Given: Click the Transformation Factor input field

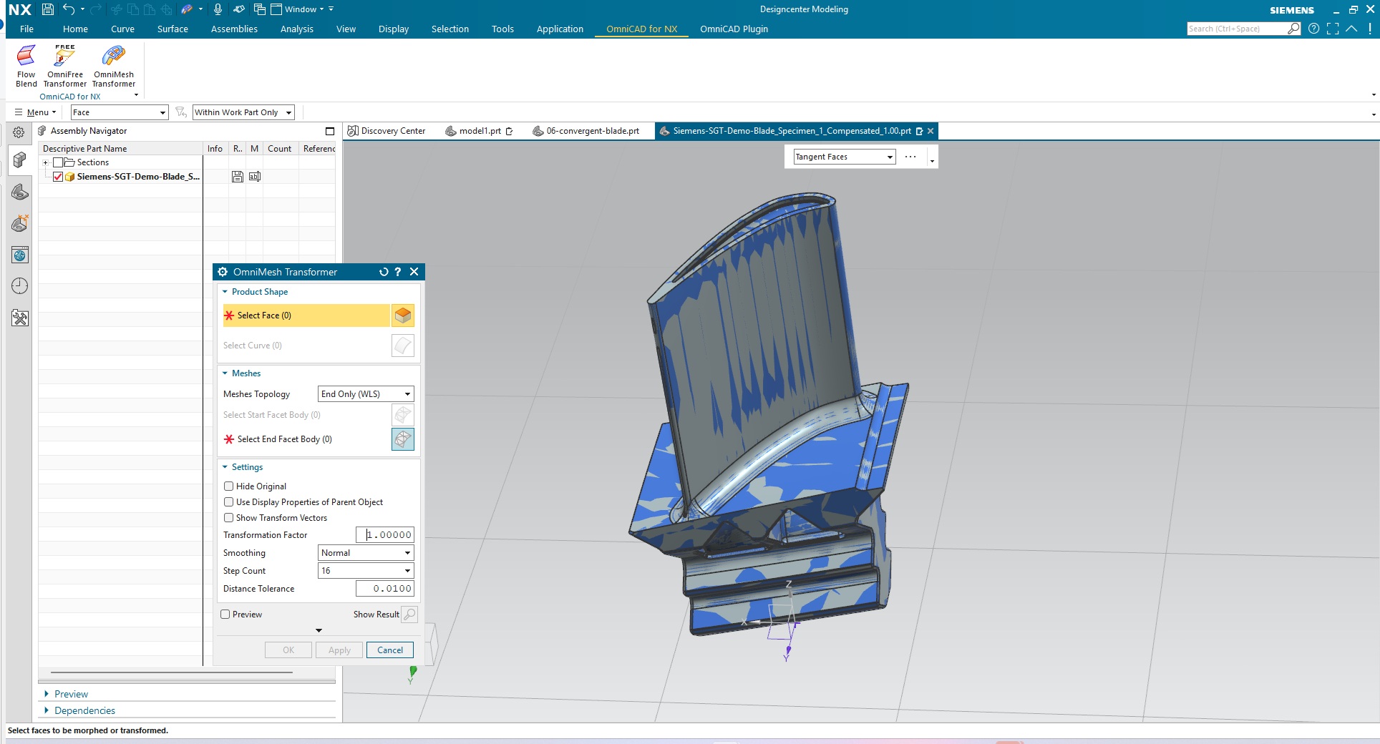Looking at the screenshot, I should coord(385,535).
